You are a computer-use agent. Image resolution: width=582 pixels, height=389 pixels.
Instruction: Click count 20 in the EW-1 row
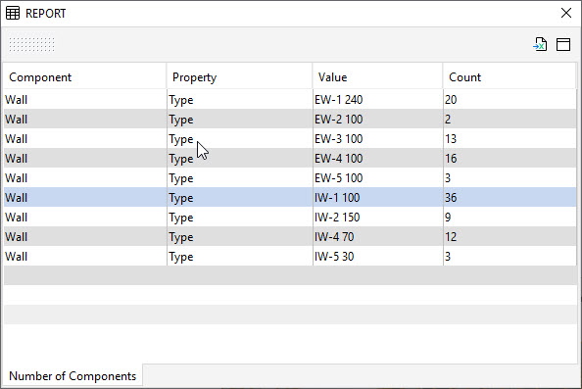pos(451,100)
